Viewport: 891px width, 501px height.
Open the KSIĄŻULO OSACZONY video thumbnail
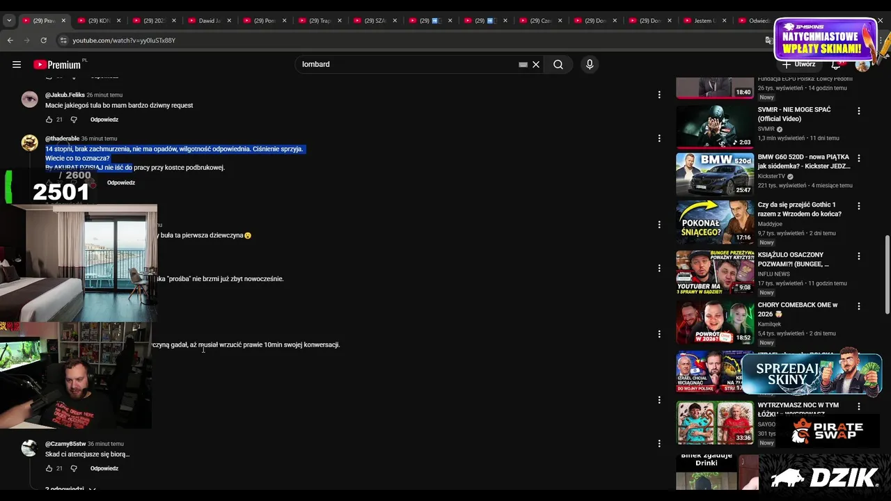(x=715, y=272)
